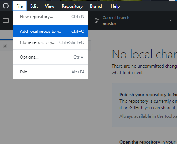Open the View menu
Image resolution: width=177 pixels, height=144 pixels.
pos(50,6)
